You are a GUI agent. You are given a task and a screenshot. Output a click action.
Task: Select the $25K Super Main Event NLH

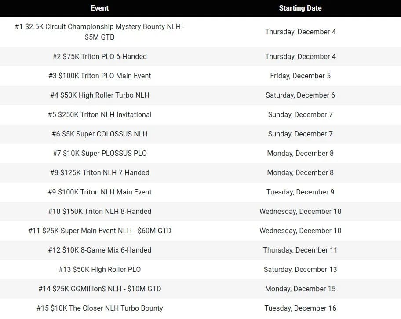(x=100, y=231)
